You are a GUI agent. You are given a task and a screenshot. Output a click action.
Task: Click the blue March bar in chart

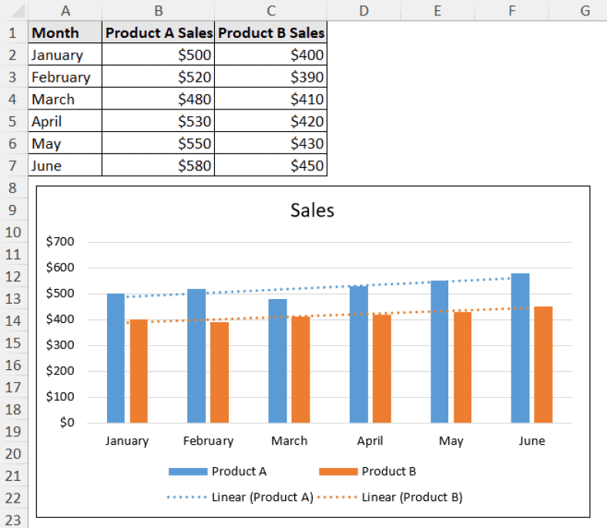[277, 361]
